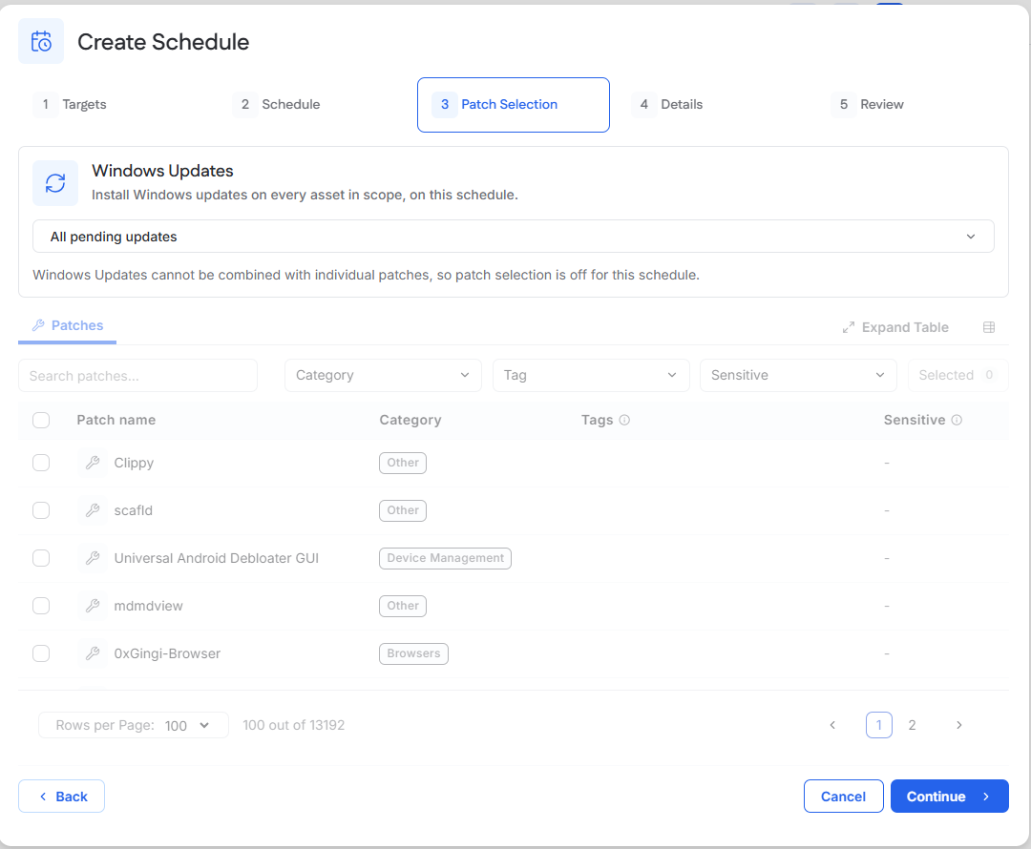Select the Universal Android Debloater GUI checkbox
Viewport: 1031px width, 849px height.
(41, 558)
